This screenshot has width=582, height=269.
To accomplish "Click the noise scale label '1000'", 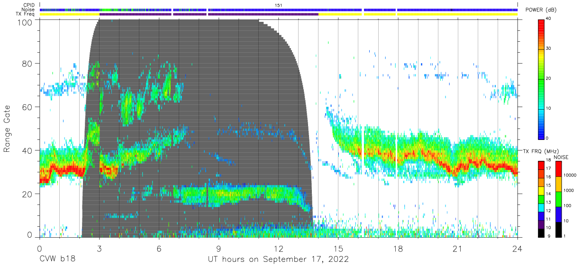I will click(x=570, y=191).
